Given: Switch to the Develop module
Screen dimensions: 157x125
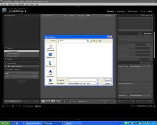Looking at the screenshot, I should pos(121,11).
